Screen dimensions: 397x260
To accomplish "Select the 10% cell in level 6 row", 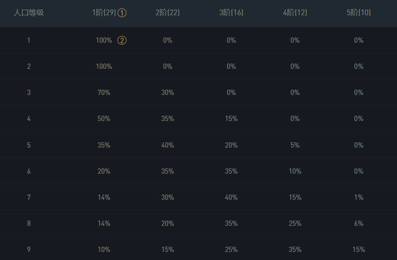I will (x=295, y=172).
